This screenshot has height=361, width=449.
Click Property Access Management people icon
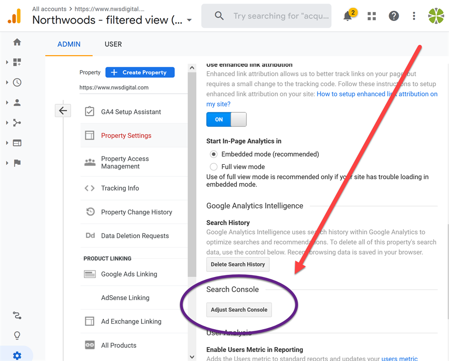pos(90,162)
